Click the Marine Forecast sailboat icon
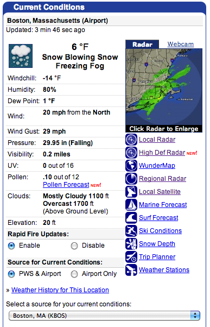This screenshot has width=210, height=327. [131, 205]
